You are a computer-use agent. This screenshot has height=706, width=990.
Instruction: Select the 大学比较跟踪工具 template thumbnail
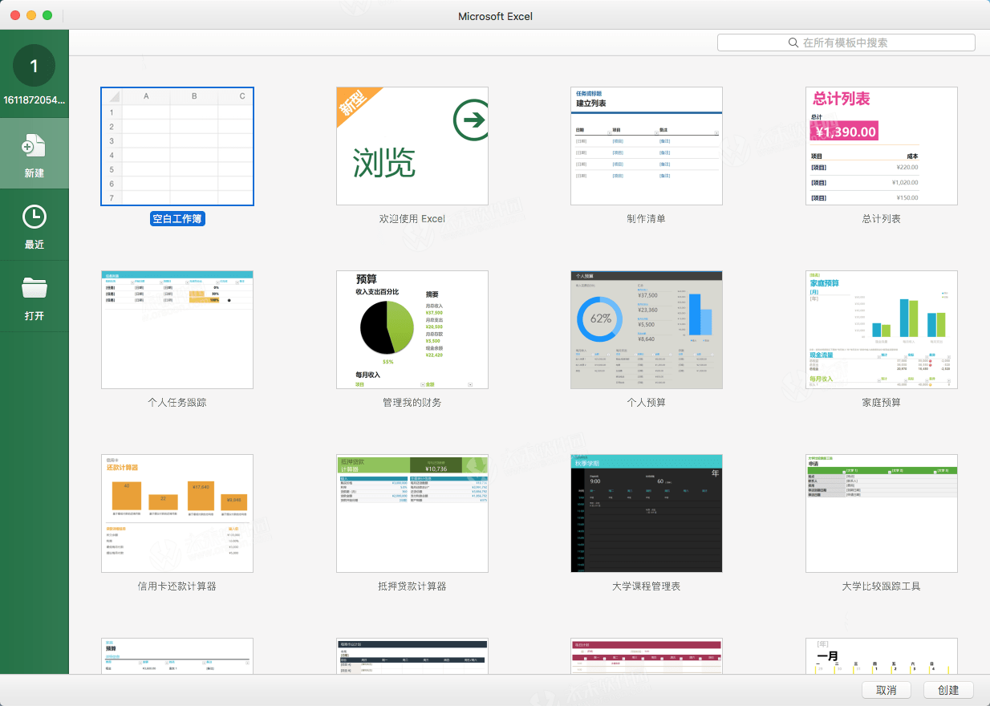882,513
